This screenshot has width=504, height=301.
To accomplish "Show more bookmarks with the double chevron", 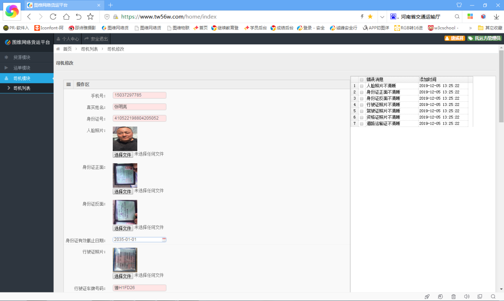I will (470, 28).
